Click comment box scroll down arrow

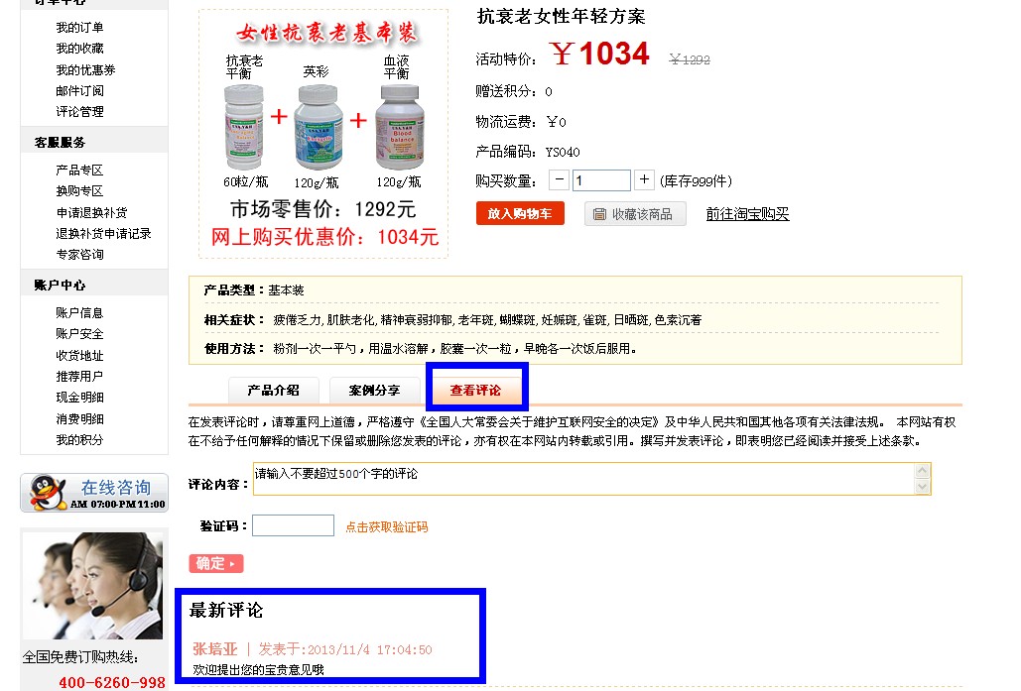point(922,487)
